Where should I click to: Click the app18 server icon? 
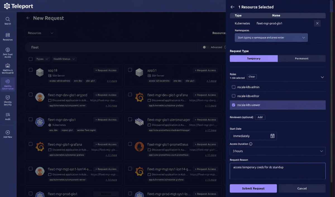pyautogui.click(x=40, y=72)
